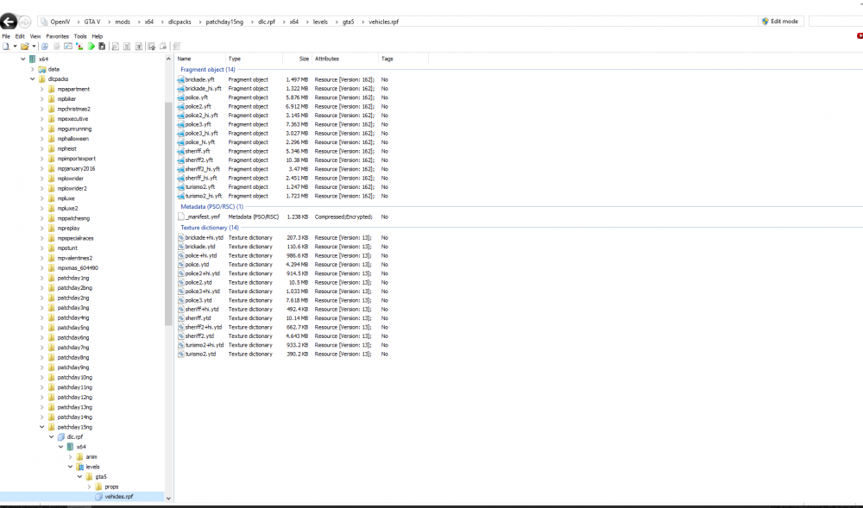Open the dropdown arrow beside open-folder icon
863x508 pixels.
pyautogui.click(x=34, y=47)
